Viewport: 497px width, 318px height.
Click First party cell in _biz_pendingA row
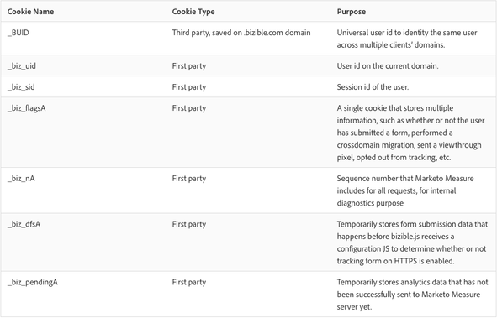click(x=189, y=282)
